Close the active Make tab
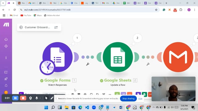198x111 pixels. [13, 3]
